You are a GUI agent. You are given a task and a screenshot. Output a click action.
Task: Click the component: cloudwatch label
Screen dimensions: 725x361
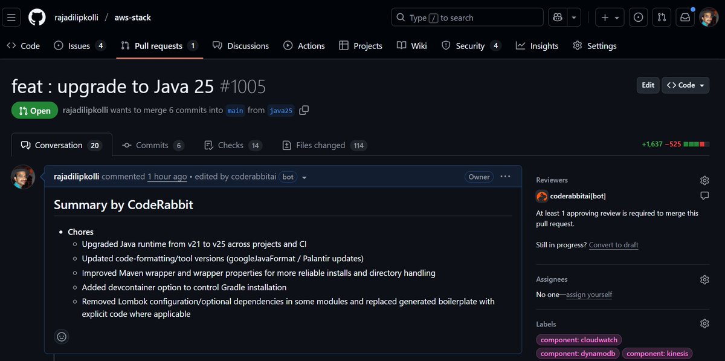point(578,340)
